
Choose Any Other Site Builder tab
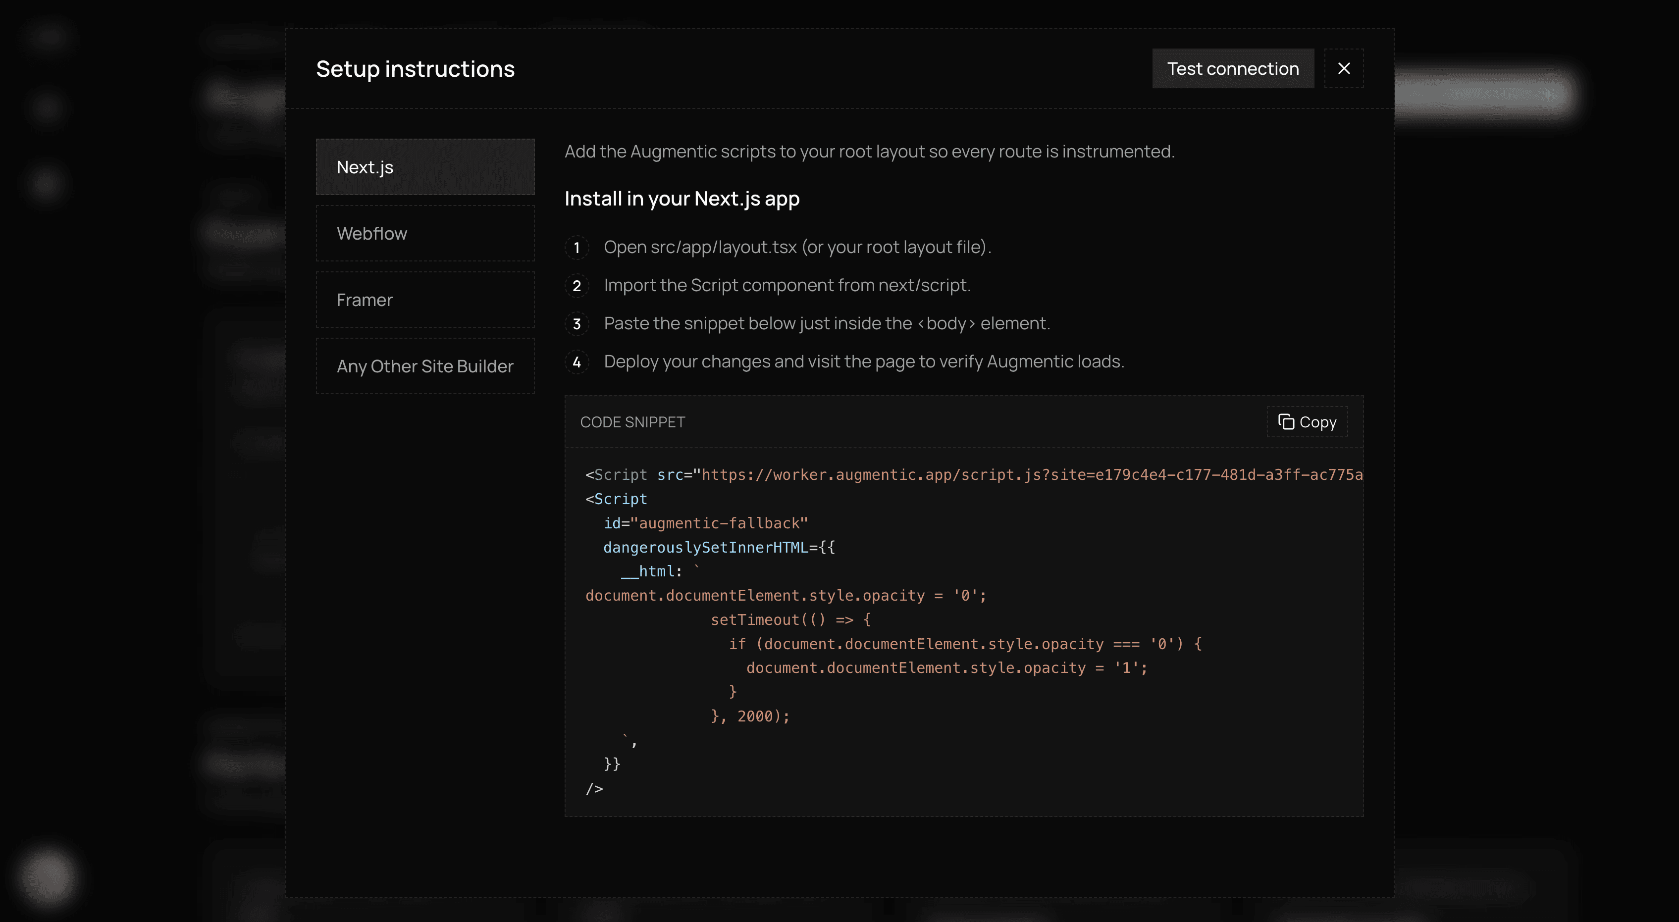(x=425, y=366)
